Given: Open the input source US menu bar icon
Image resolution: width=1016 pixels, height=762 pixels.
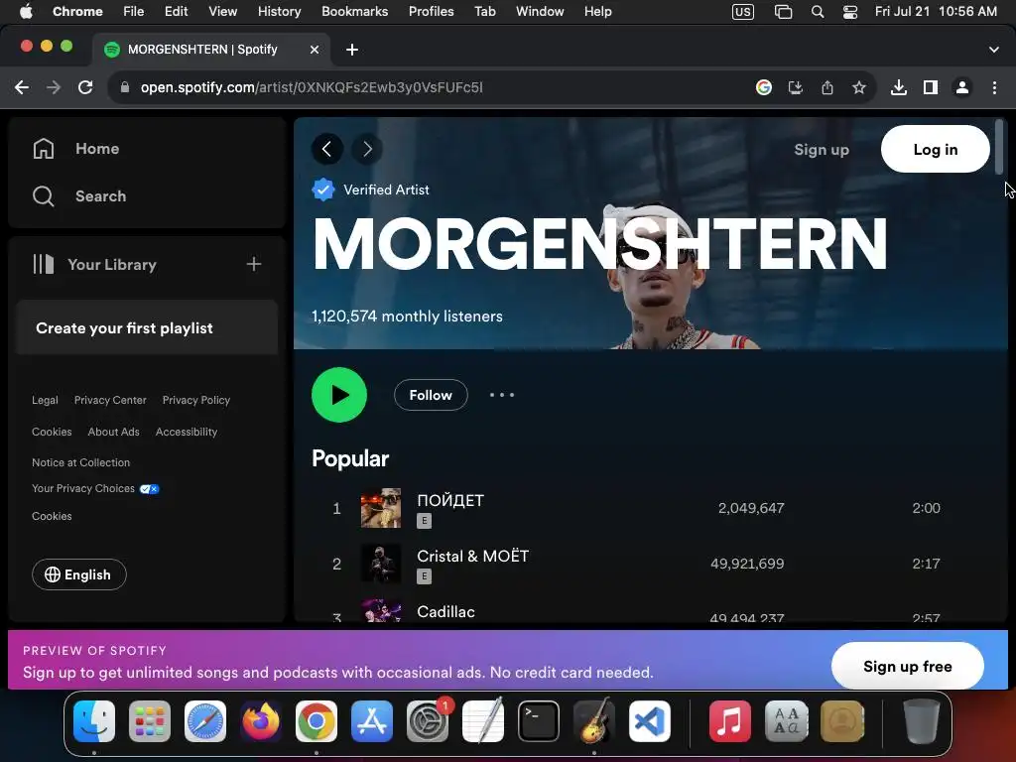Looking at the screenshot, I should pos(742,12).
